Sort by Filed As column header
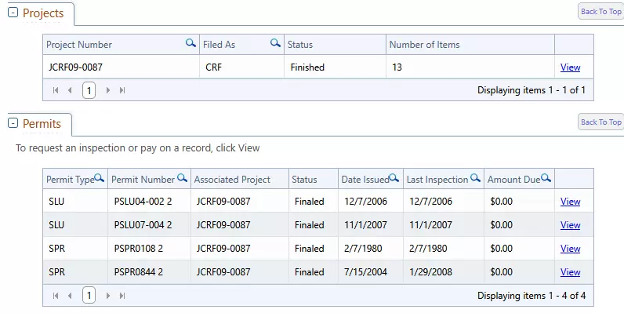The image size is (624, 313). coord(219,45)
